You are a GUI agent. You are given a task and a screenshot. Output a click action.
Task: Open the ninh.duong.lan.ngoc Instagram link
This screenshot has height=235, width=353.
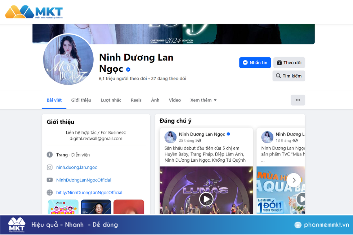[76, 167]
